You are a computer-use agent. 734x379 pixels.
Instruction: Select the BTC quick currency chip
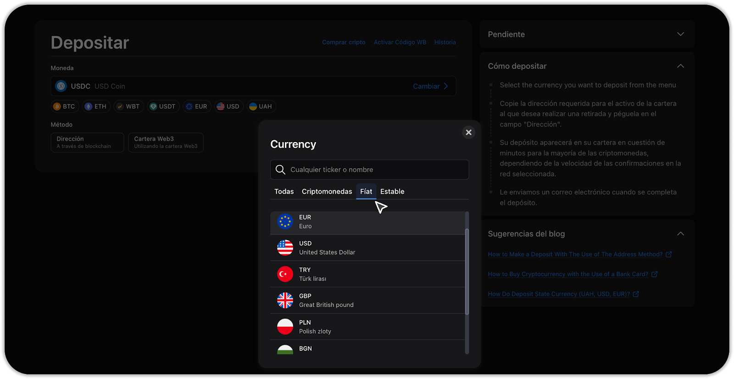pyautogui.click(x=64, y=106)
